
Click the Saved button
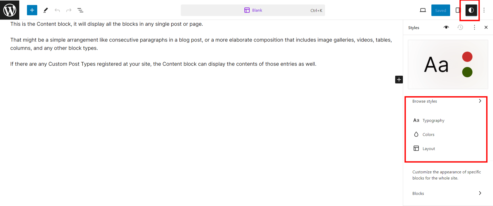pos(440,10)
